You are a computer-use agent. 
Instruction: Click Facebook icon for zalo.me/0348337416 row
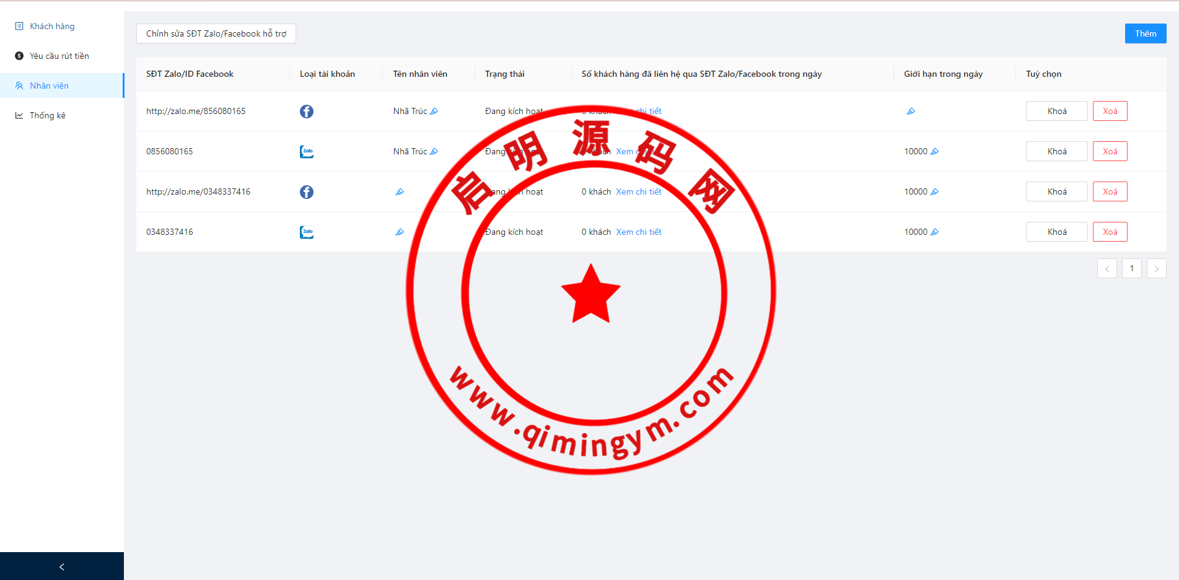[307, 192]
